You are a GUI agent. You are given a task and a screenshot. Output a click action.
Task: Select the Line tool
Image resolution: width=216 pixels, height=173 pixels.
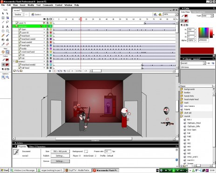pos(3,22)
